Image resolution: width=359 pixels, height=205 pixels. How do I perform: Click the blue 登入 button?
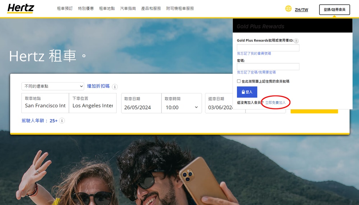point(247,92)
